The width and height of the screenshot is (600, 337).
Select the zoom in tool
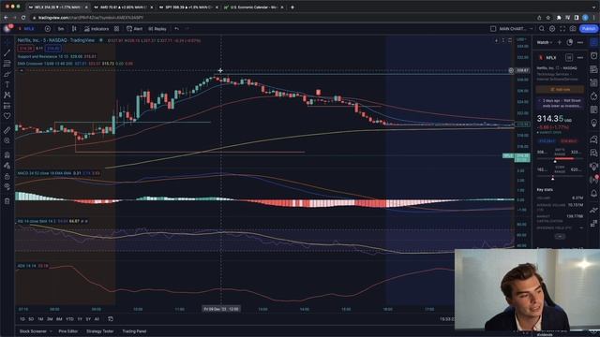[x=7, y=140]
